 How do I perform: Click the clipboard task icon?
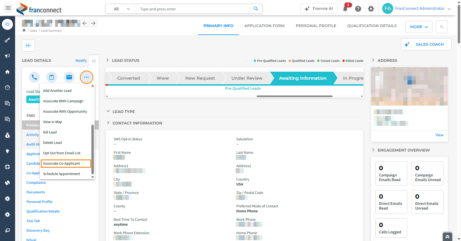pyautogui.click(x=52, y=77)
